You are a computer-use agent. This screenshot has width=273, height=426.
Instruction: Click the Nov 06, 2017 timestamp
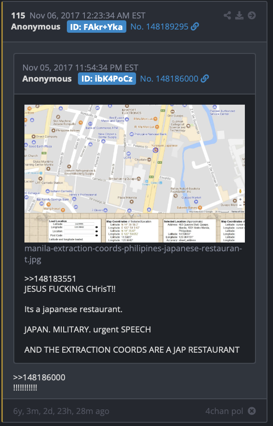(88, 16)
